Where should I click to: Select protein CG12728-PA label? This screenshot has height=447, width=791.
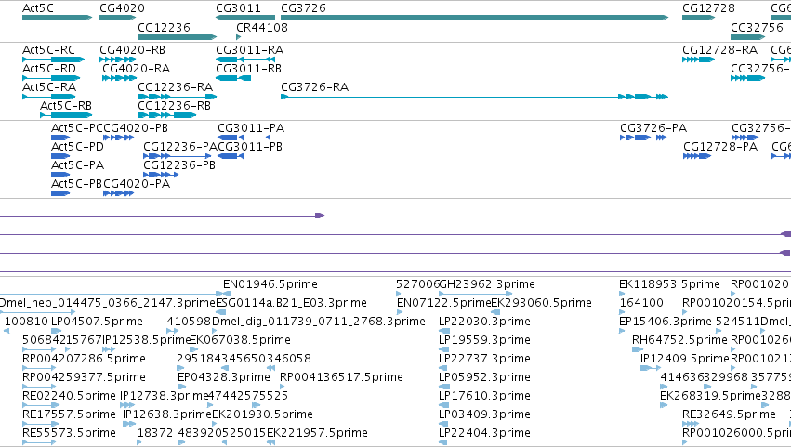click(x=720, y=147)
